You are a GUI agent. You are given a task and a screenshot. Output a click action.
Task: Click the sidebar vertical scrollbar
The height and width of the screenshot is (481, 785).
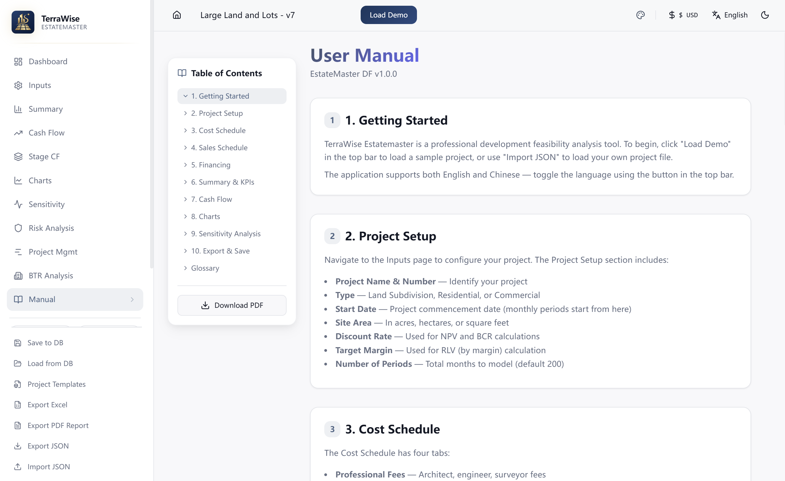pos(151,134)
